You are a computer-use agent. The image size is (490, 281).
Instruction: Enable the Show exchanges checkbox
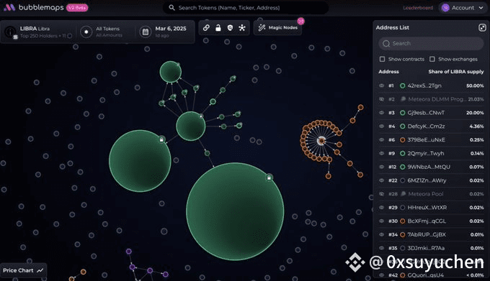[432, 59]
